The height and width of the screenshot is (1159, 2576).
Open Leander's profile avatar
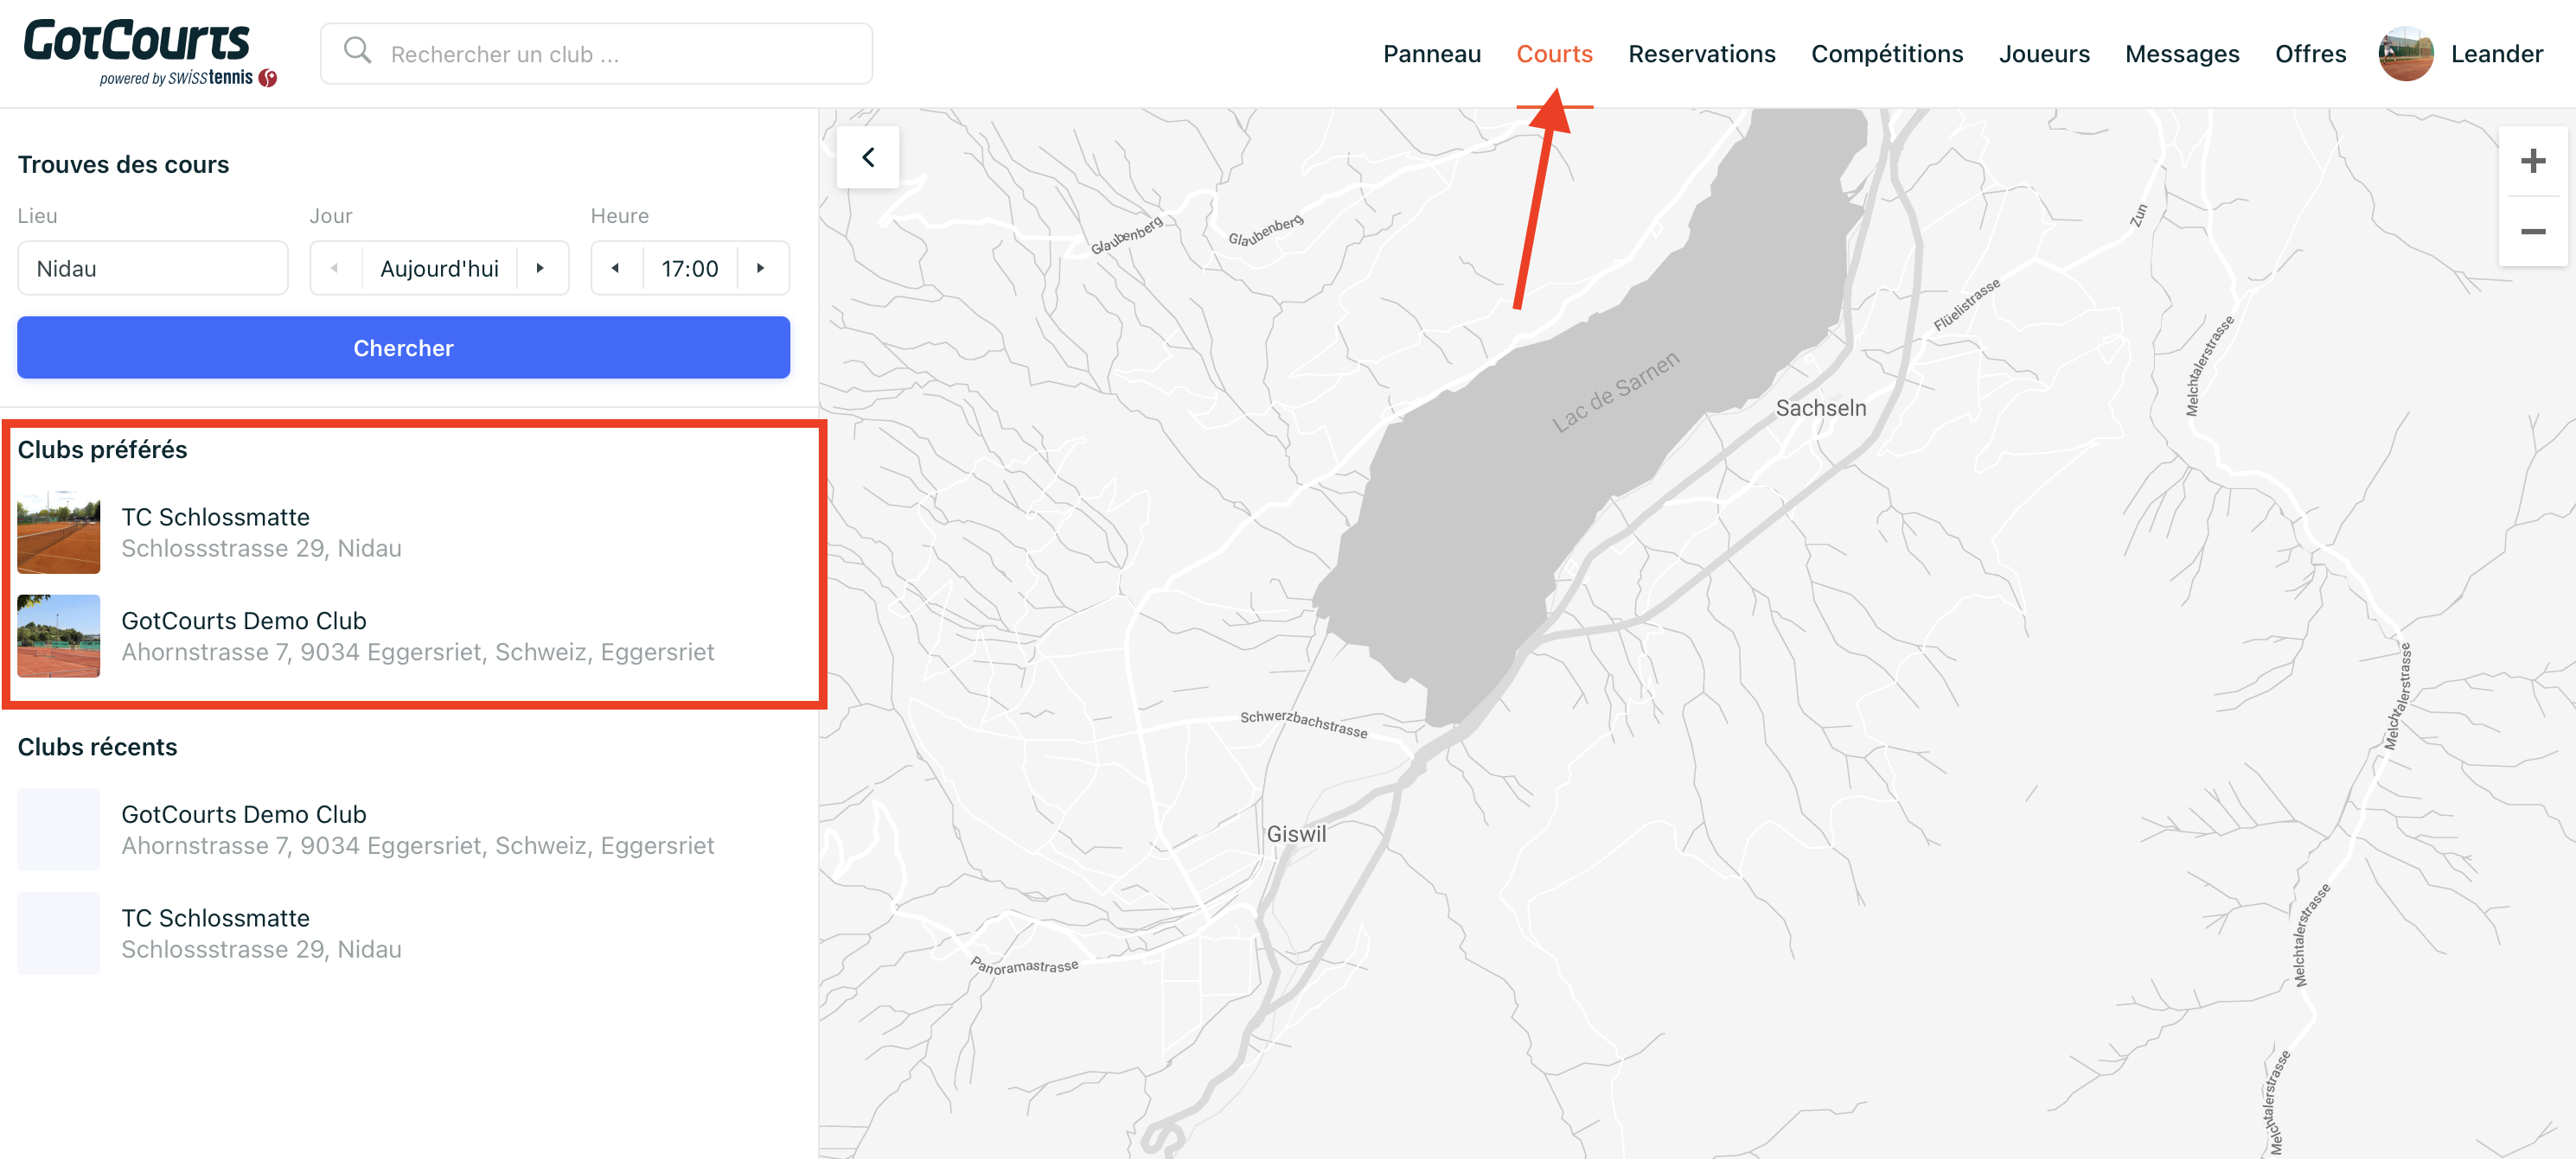pos(2405,53)
